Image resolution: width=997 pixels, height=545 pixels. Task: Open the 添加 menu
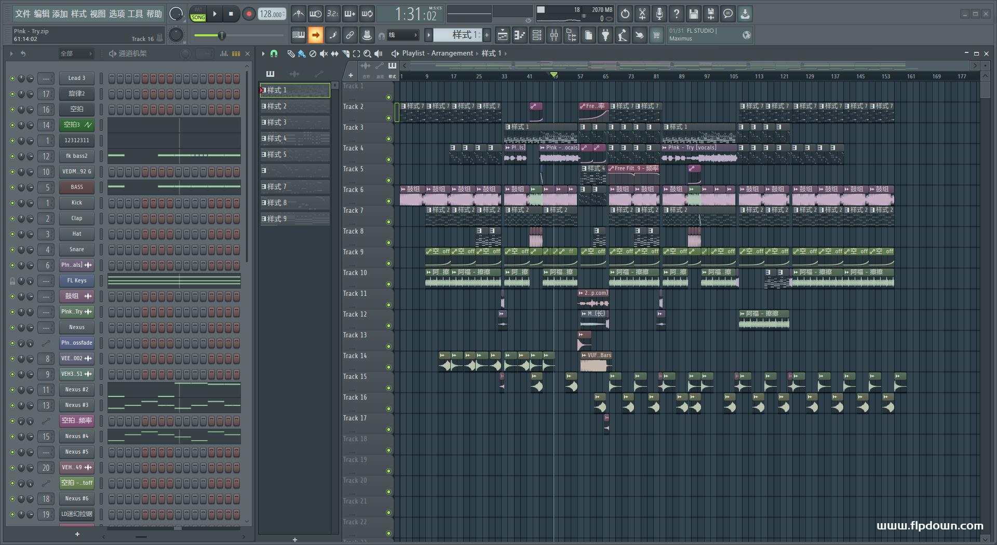click(x=60, y=14)
